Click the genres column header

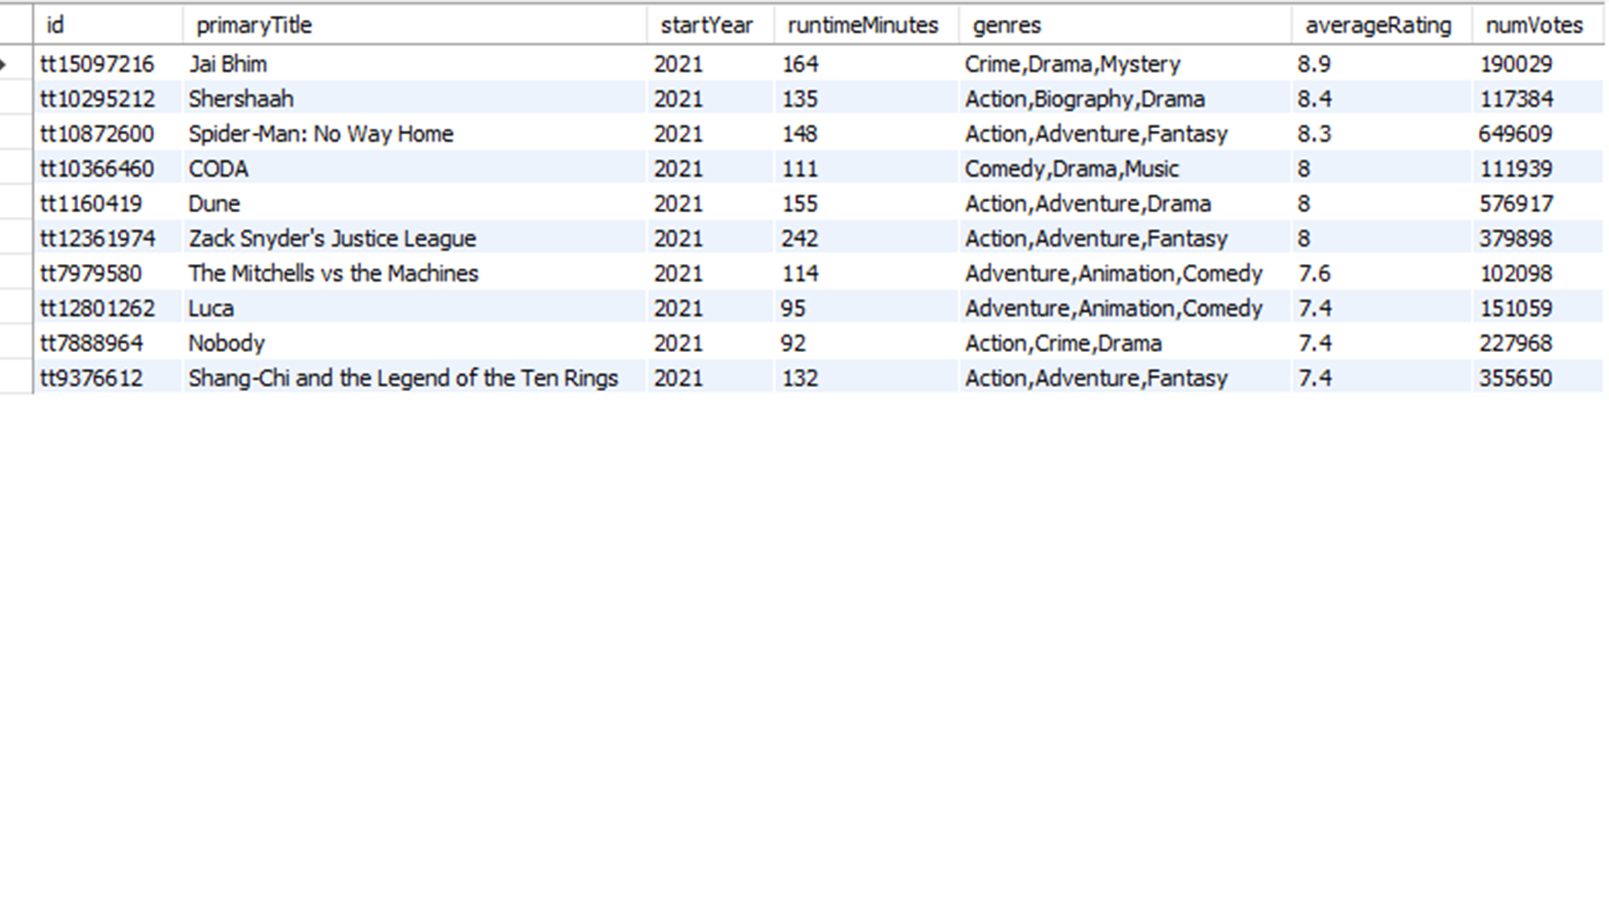[x=1006, y=25]
